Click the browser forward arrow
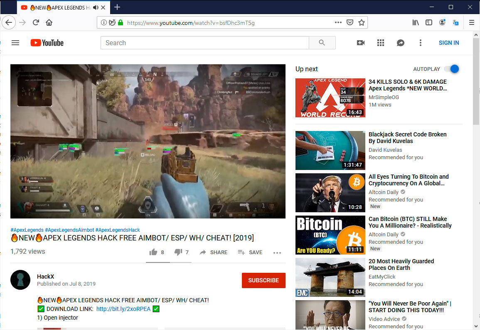480x330 pixels. (x=22, y=22)
